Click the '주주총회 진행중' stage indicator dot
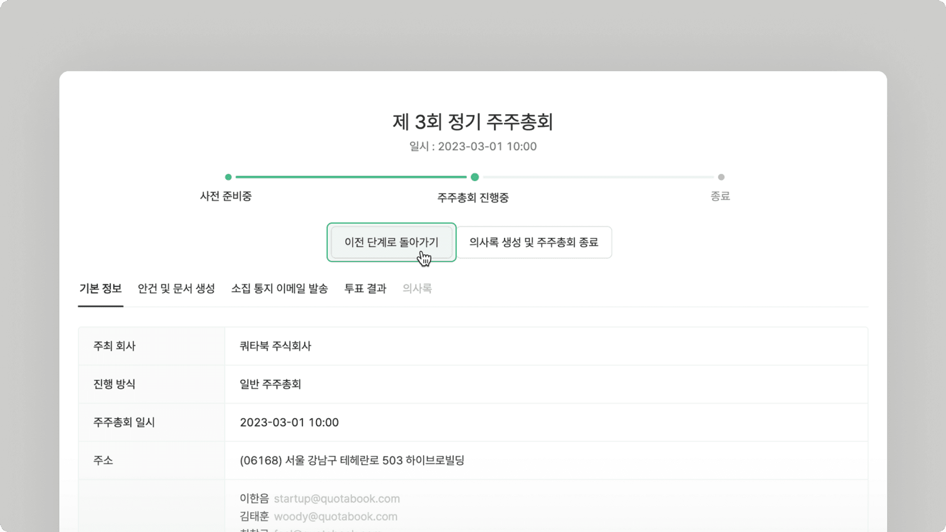946x532 pixels. (x=475, y=177)
